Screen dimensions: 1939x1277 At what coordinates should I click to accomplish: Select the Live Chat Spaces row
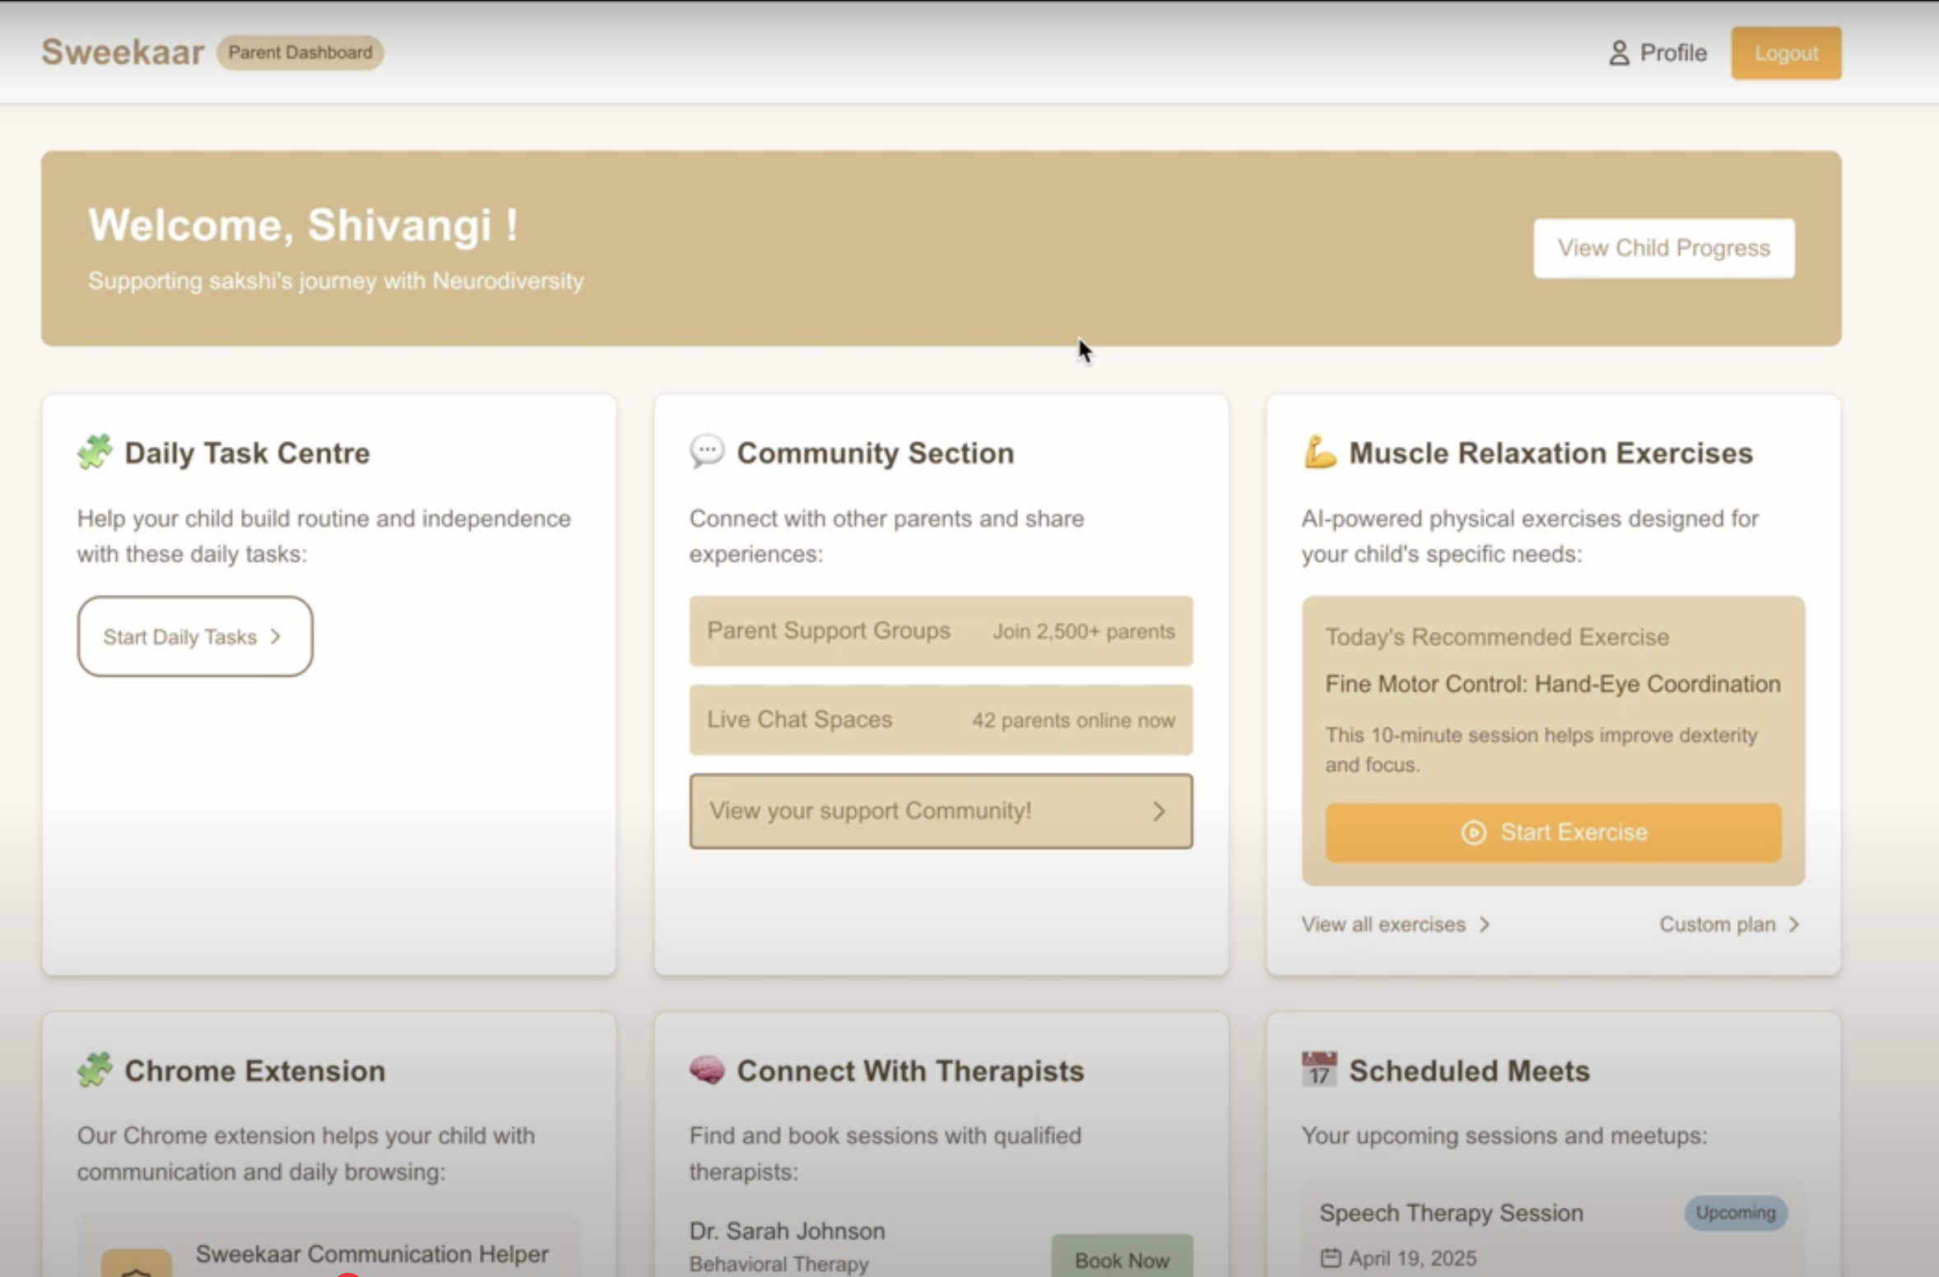point(941,720)
